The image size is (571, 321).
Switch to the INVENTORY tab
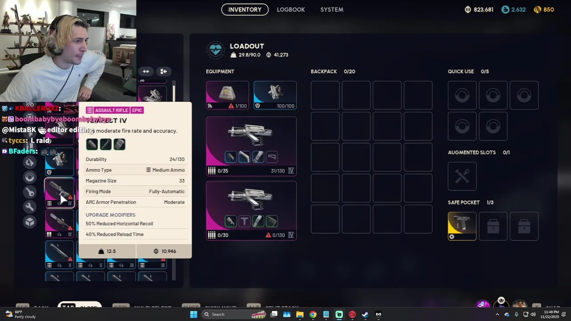pyautogui.click(x=245, y=9)
